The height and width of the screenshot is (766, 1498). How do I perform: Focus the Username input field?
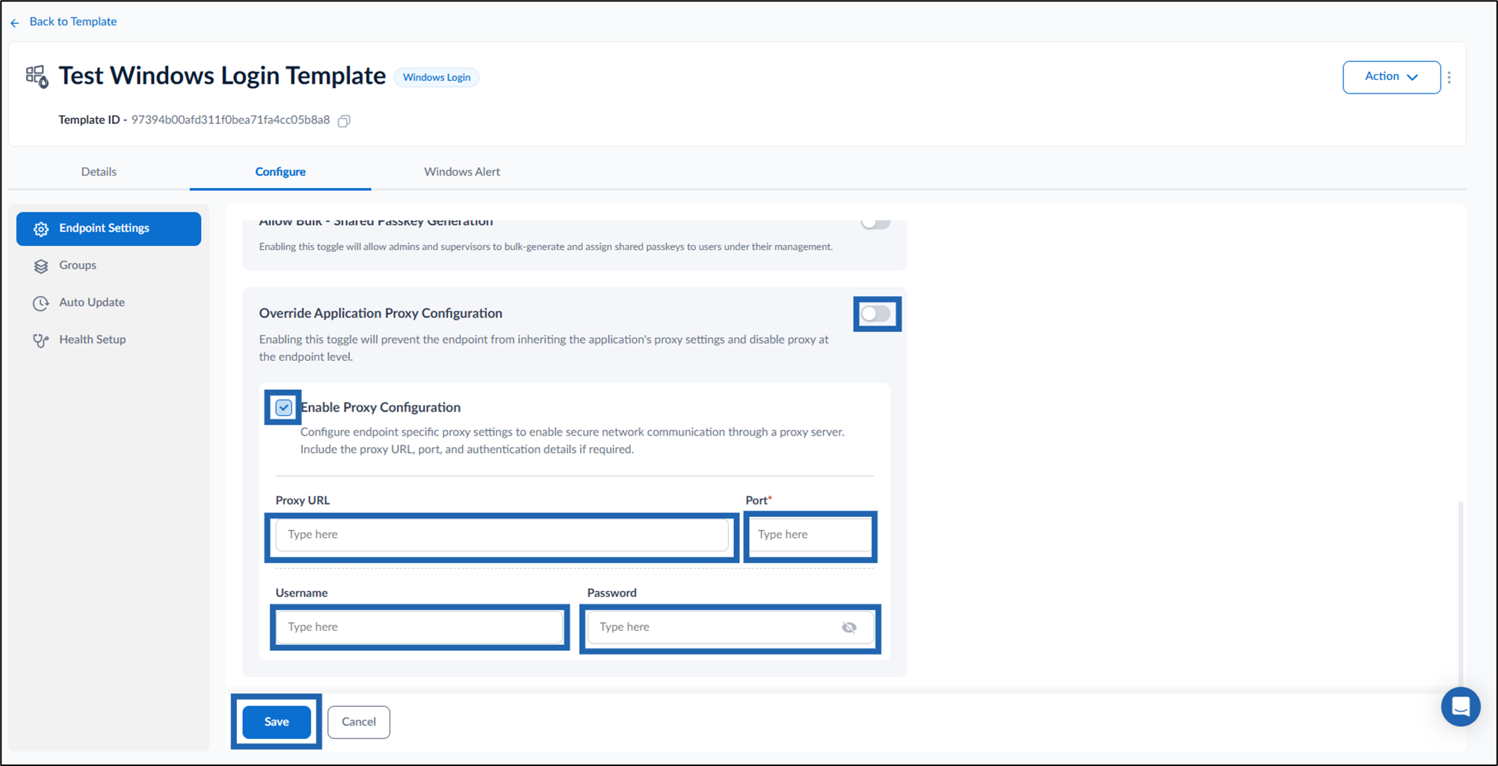tap(419, 627)
